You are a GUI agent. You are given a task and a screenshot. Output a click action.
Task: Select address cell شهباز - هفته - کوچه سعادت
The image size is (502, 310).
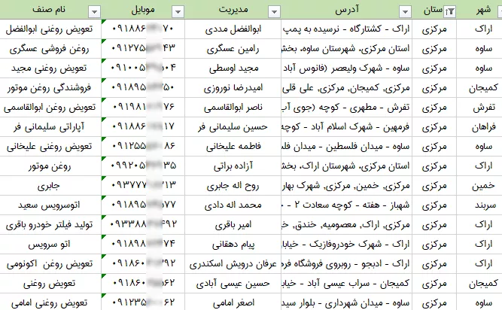click(x=346, y=205)
